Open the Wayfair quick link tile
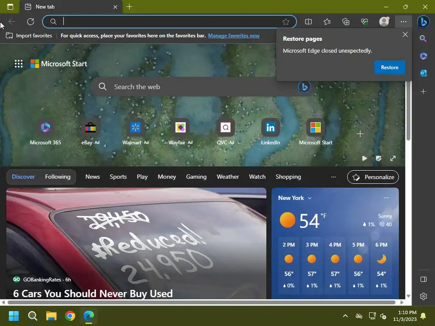Screen dimensions: 435x326 180,132
